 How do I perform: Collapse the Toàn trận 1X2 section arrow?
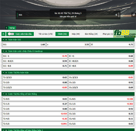point(4,40)
